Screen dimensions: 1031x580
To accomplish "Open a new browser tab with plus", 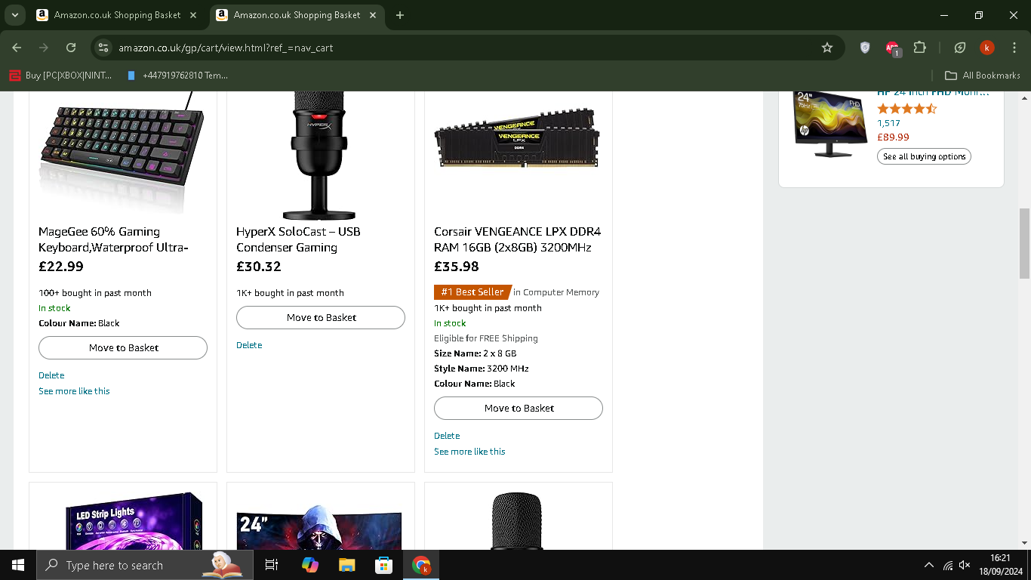I will [x=400, y=15].
